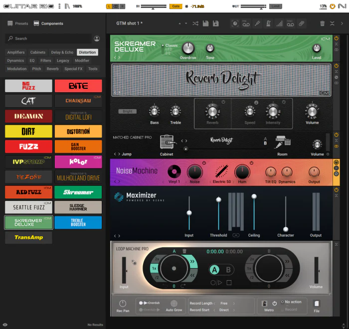Open the user profile icon by search
The image size is (349, 329).
pyautogui.click(x=97, y=38)
